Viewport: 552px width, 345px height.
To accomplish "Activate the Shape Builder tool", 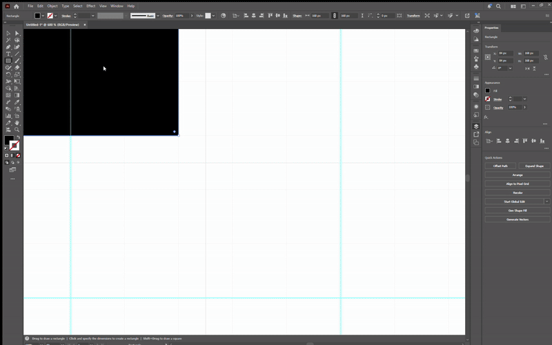I will tap(8, 88).
